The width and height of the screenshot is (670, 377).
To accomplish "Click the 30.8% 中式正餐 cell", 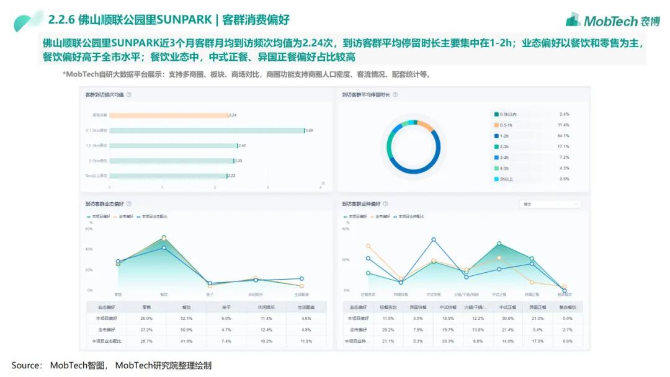I will click(x=507, y=319).
